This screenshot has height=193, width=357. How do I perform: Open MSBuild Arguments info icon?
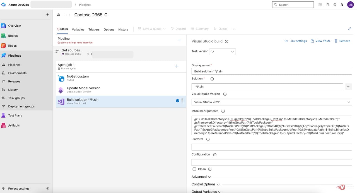223,111
